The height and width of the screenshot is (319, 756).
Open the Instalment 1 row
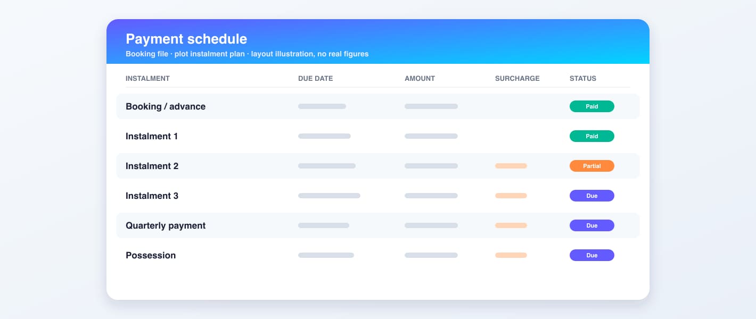coord(378,136)
